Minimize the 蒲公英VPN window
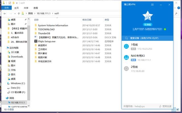182x113 pixels. click(161, 5)
